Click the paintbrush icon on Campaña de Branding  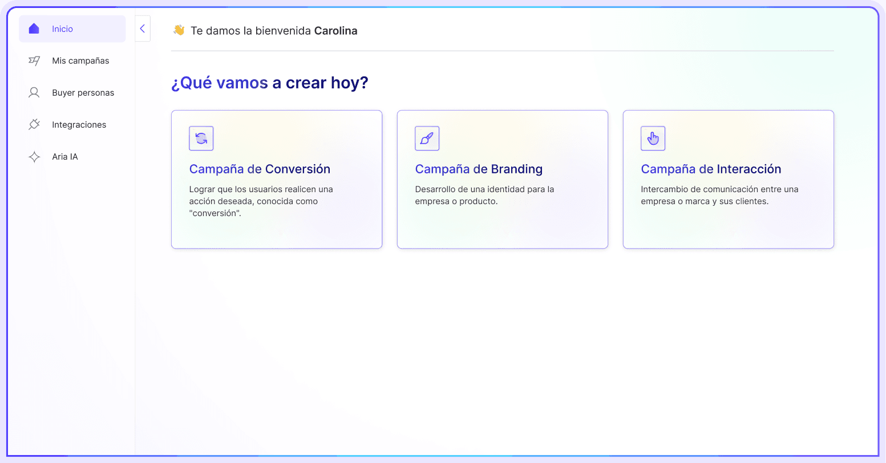point(427,138)
